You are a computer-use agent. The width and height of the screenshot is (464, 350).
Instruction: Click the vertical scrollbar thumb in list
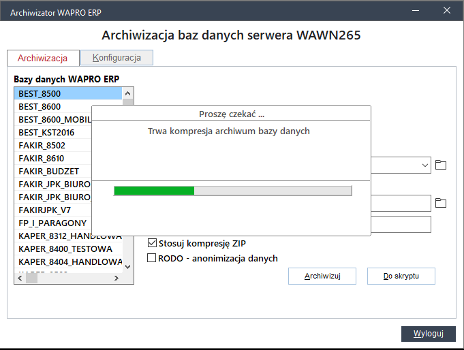pyautogui.click(x=127, y=102)
